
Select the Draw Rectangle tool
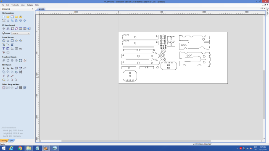[x=12, y=41]
